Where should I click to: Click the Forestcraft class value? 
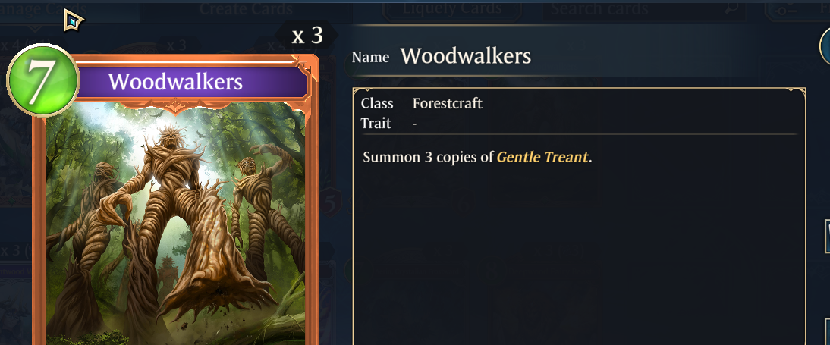coord(448,103)
